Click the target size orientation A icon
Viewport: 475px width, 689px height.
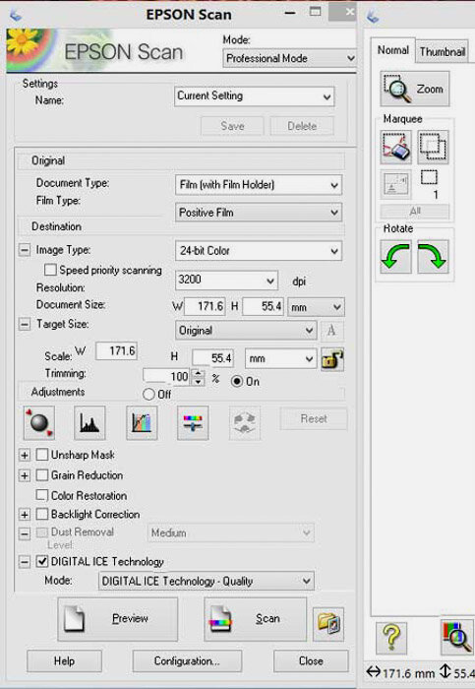tap(331, 331)
